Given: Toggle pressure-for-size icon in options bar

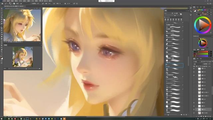Looking at the screenshot, I should (x=74, y=4).
